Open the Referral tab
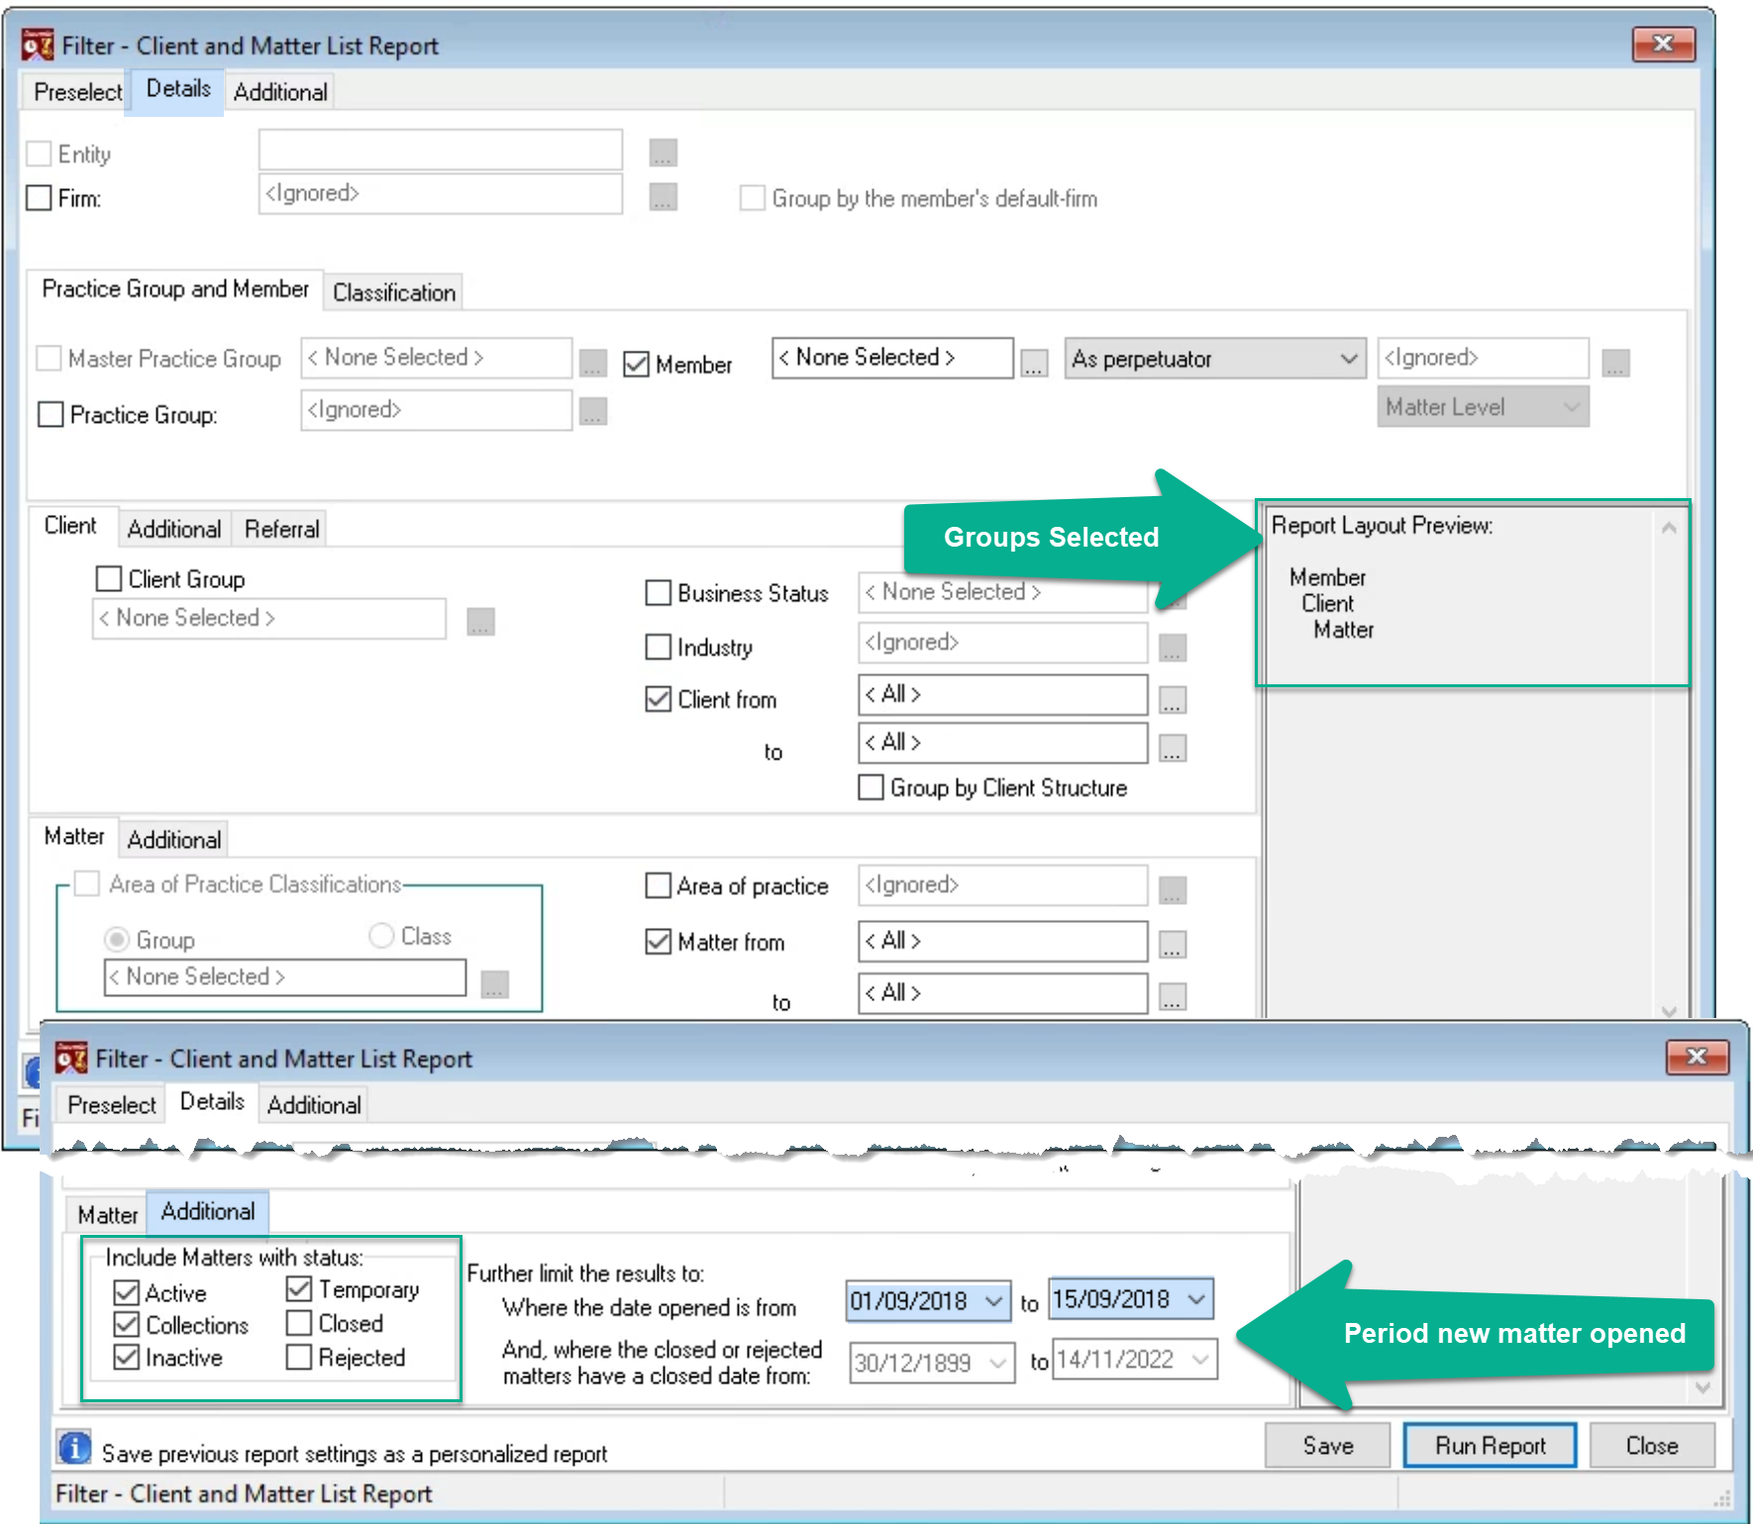Viewport: 1753px width, 1527px height. (282, 529)
